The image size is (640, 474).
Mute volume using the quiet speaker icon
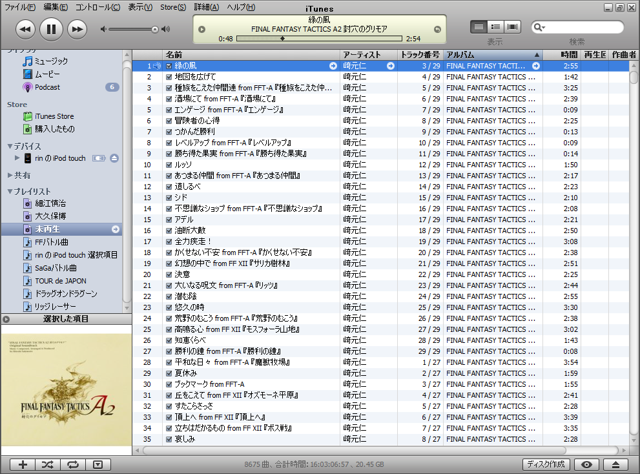(103, 29)
